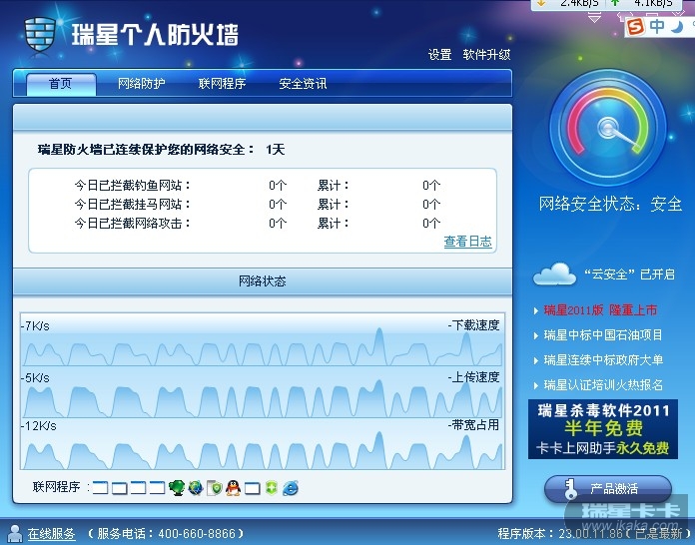Open the green tree program icon

(177, 488)
